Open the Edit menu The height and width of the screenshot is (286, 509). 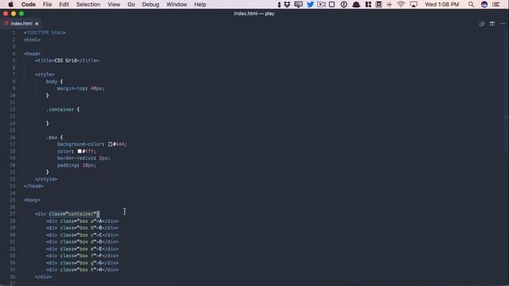64,5
